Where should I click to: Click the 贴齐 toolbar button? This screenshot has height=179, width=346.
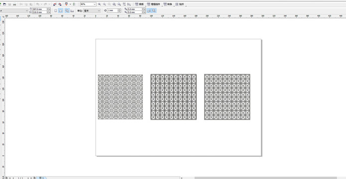pyautogui.click(x=180, y=4)
